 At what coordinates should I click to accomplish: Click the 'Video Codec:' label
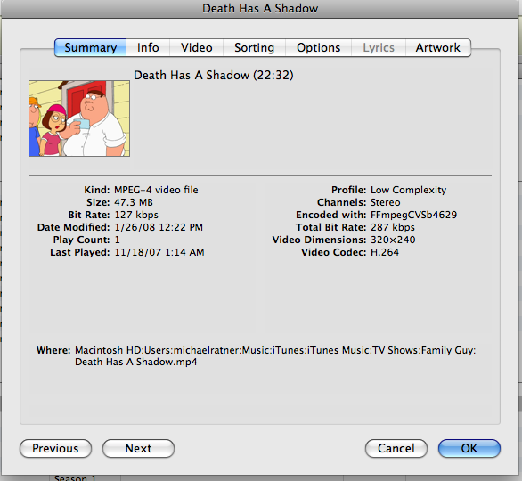click(x=333, y=252)
